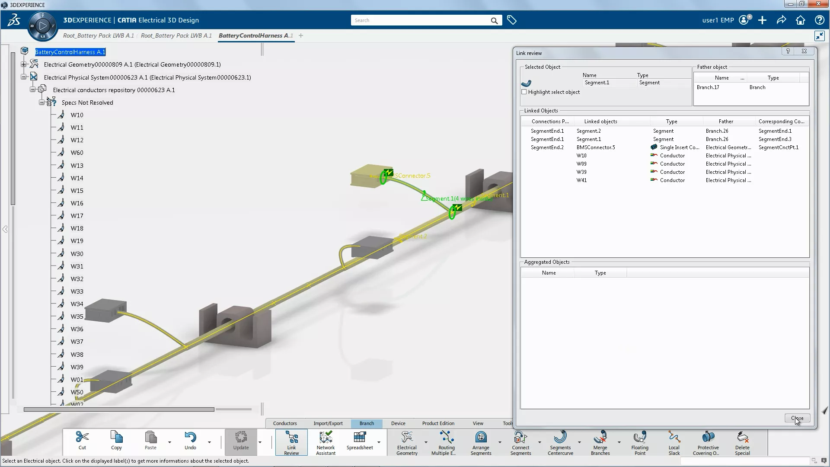The image size is (830, 467).
Task: Click the Connect Segments tool
Action: pos(520,442)
